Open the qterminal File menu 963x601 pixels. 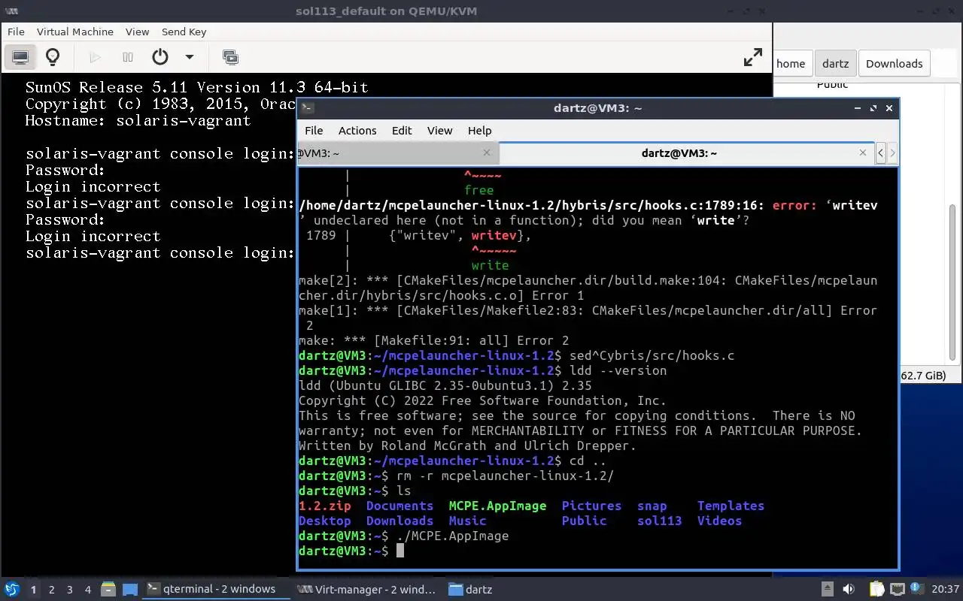[x=314, y=130]
